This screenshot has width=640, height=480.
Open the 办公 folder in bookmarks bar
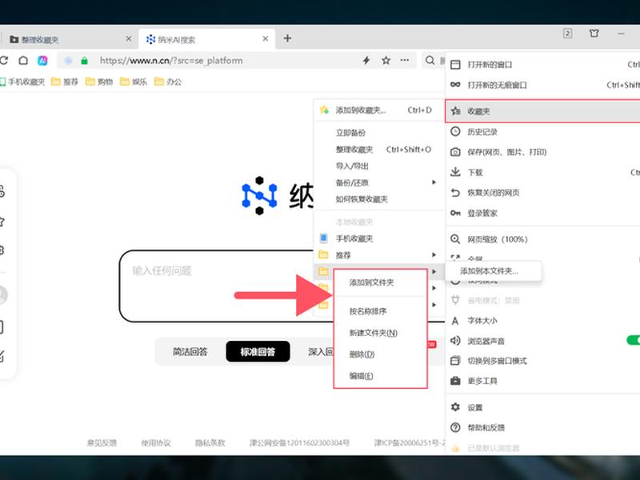coord(168,82)
